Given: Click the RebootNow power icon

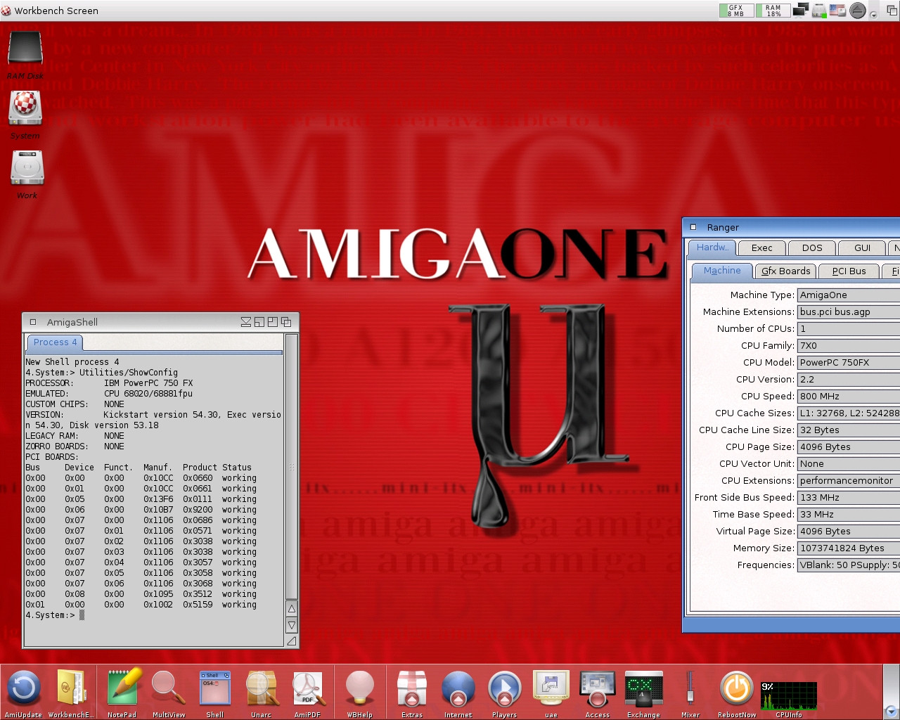Looking at the screenshot, I should pos(737,688).
